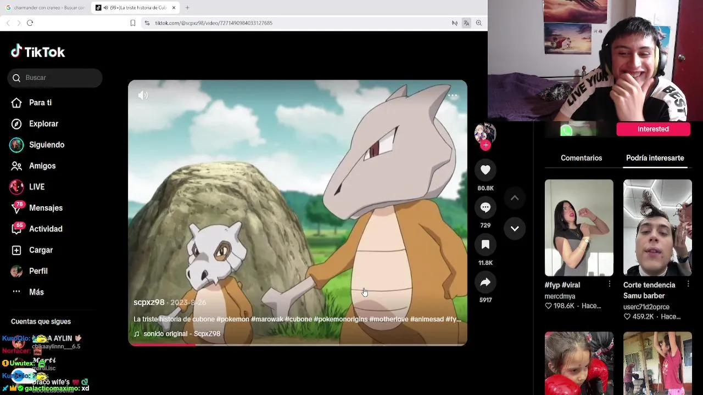The width and height of the screenshot is (703, 395).
Task: Close the TikTok browser tab
Action: (174, 8)
